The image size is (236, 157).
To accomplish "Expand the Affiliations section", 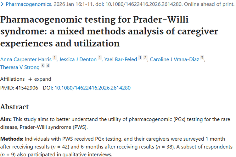I will (40, 79).
